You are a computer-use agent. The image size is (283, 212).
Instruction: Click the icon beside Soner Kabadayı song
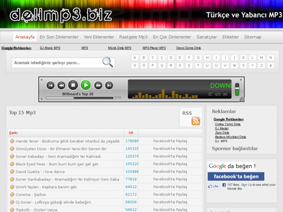tap(12, 156)
